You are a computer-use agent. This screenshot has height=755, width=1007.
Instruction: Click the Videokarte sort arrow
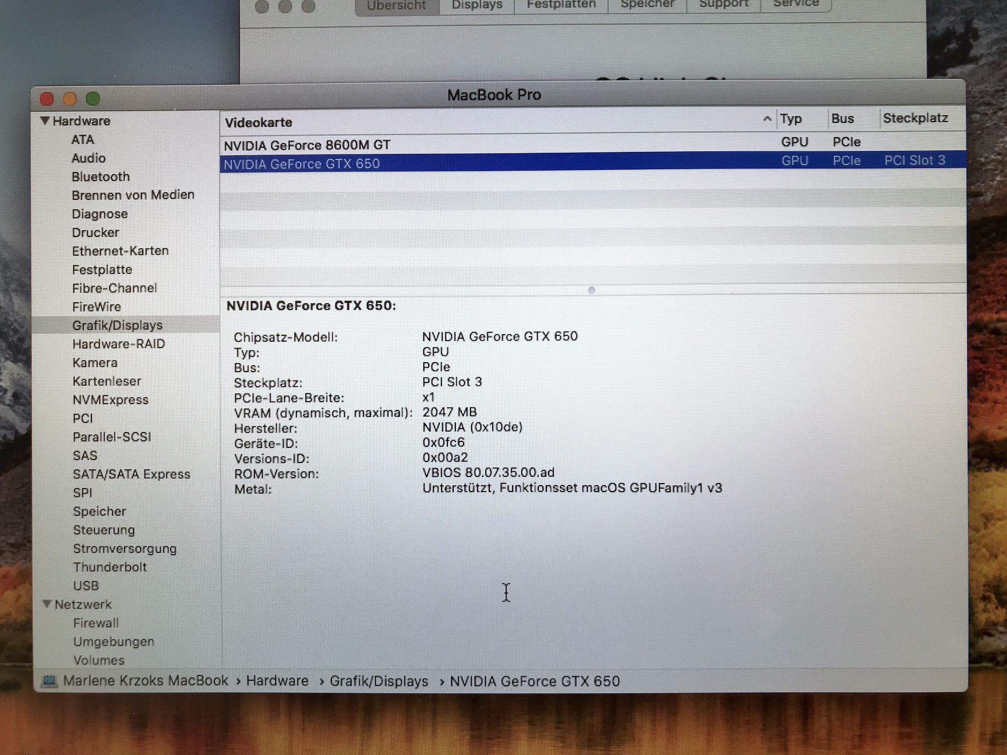pyautogui.click(x=767, y=119)
